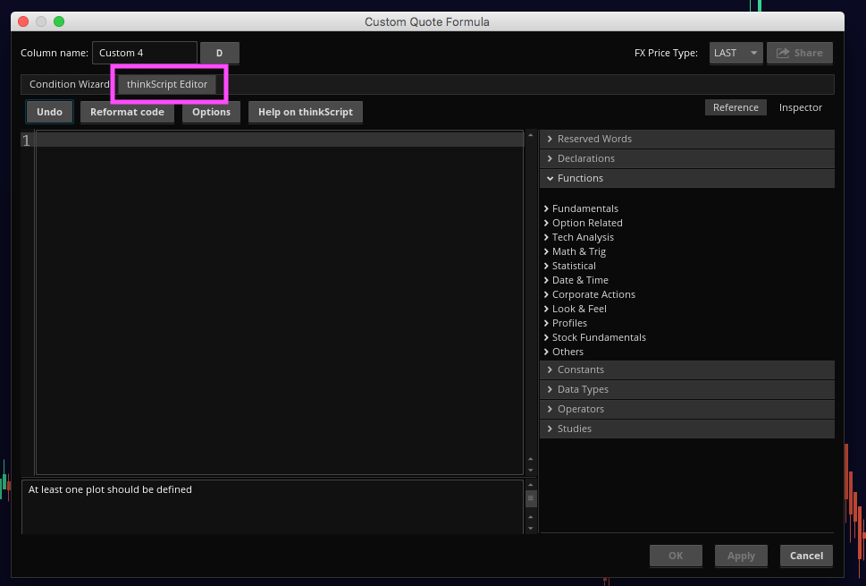The height and width of the screenshot is (586, 866).
Task: Collapse the Functions section
Action: point(580,178)
